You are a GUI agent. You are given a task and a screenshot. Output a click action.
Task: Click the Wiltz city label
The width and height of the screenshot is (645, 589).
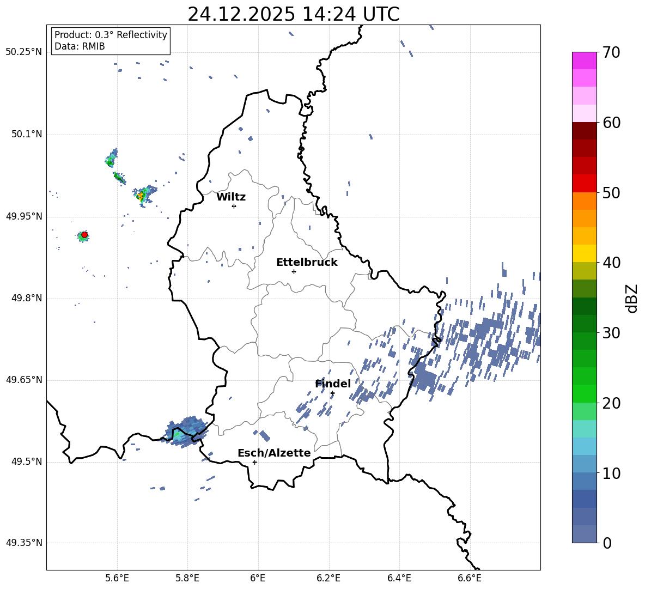231,197
